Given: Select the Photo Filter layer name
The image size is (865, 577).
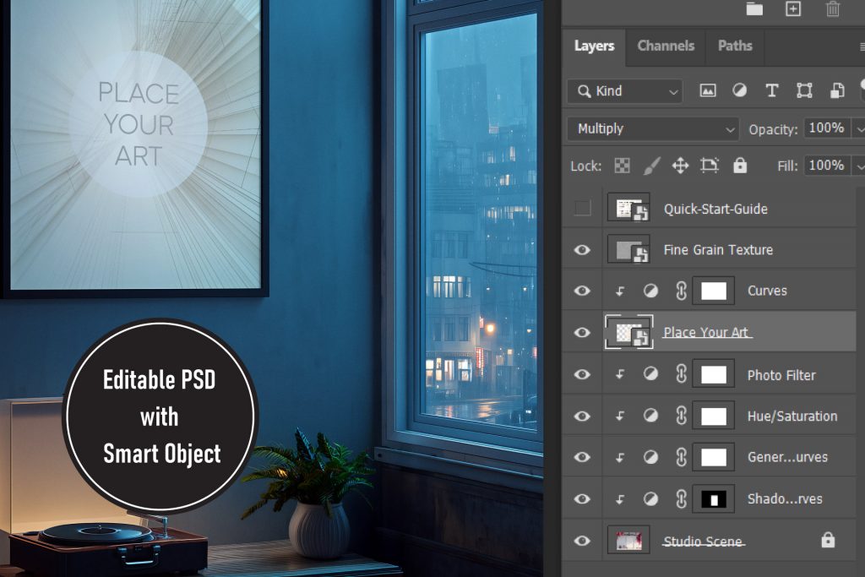Looking at the screenshot, I should [x=781, y=375].
